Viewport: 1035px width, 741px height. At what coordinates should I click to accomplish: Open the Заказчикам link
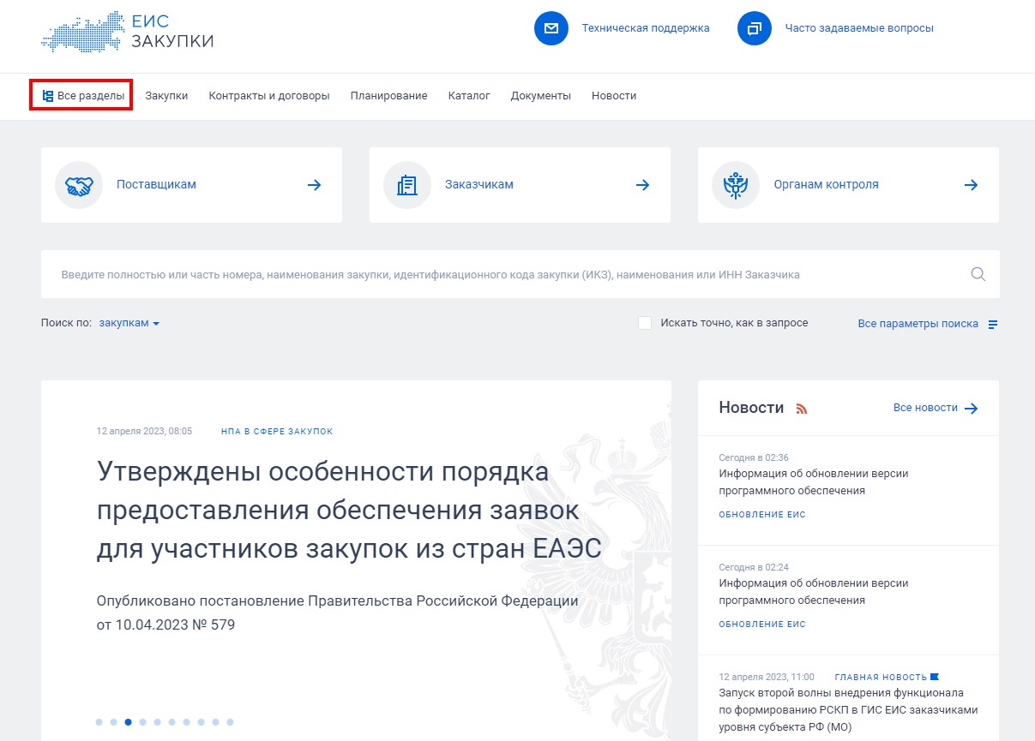pos(479,184)
